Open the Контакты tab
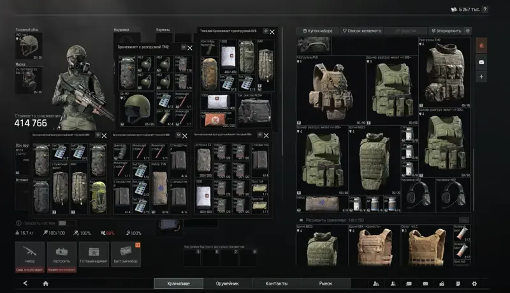510x293 pixels. tap(277, 283)
